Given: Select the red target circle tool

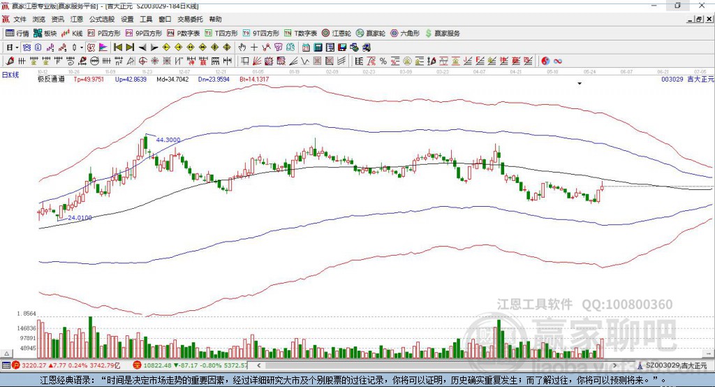Looking at the screenshot, I should point(142,61).
